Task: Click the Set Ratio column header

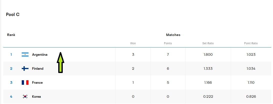Action: pos(208,43)
